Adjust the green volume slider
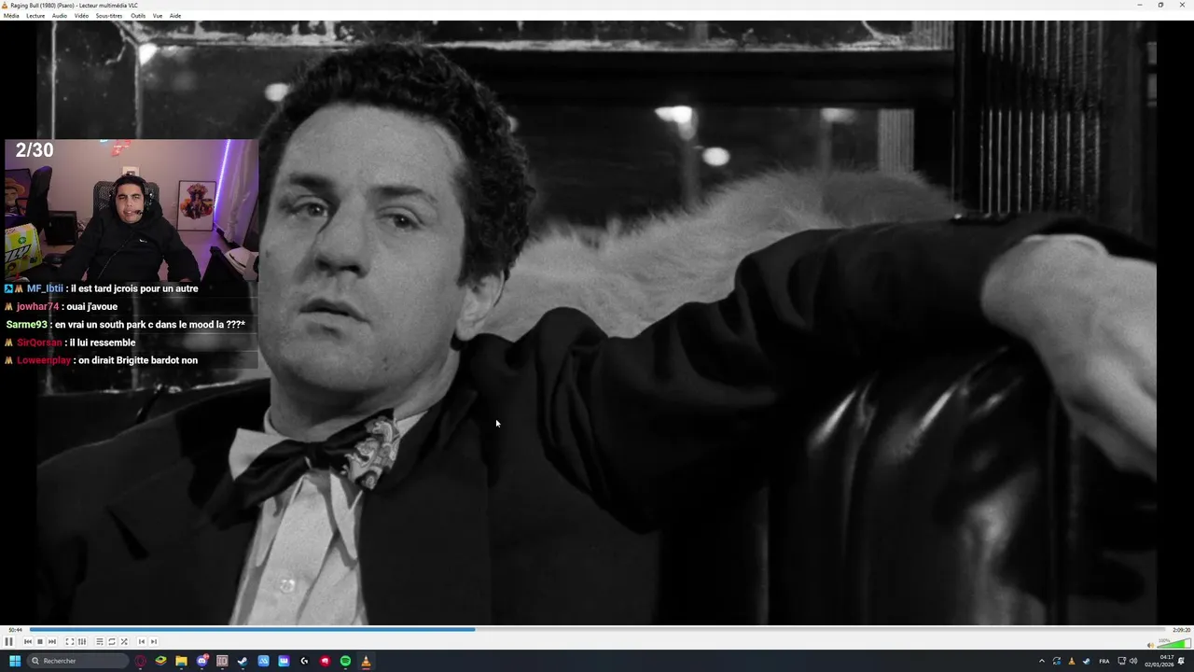 tap(1173, 642)
